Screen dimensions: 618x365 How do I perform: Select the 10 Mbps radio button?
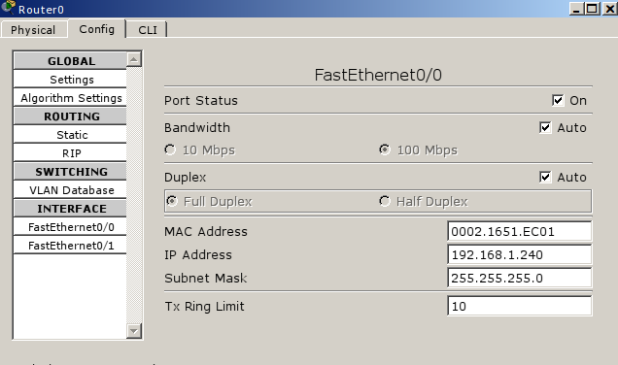pos(170,149)
